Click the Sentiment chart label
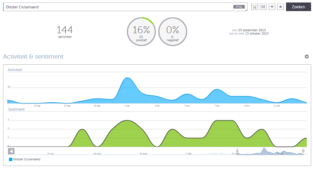This screenshot has width=313, height=170. [x=16, y=109]
